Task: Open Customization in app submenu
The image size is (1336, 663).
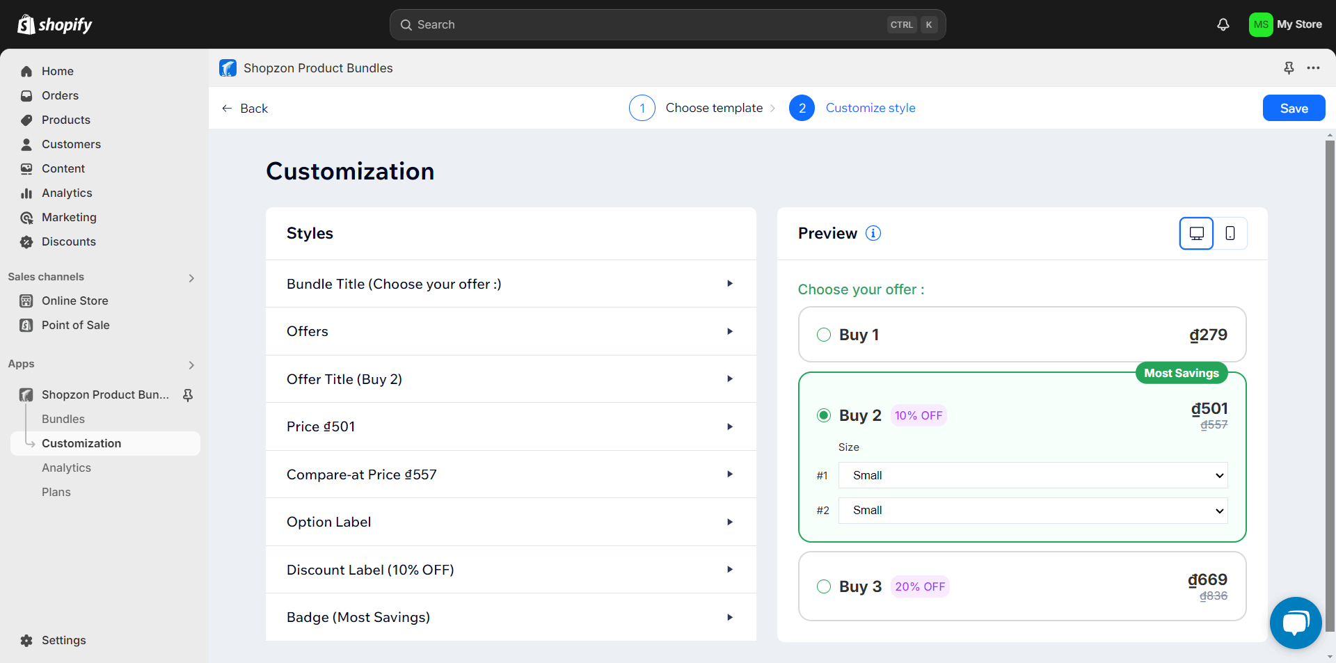Action: point(106,443)
